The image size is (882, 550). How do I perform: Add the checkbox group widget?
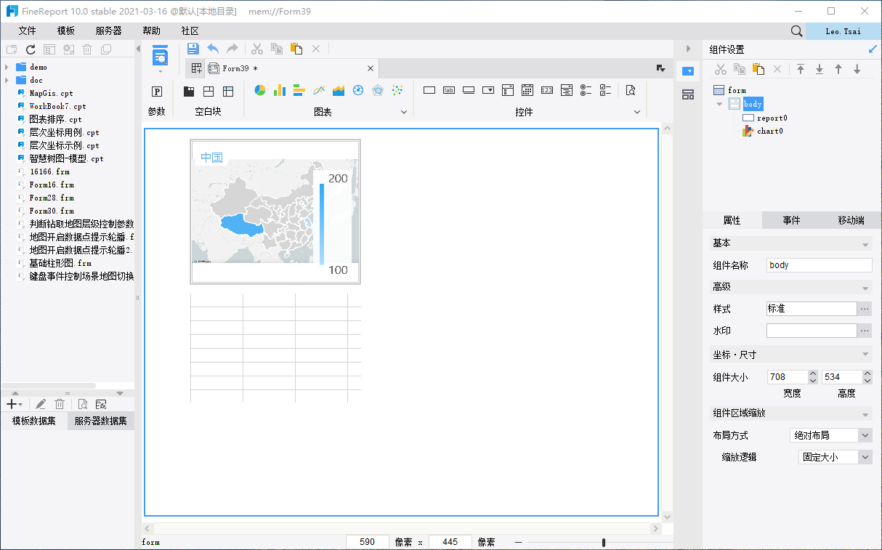point(605,91)
